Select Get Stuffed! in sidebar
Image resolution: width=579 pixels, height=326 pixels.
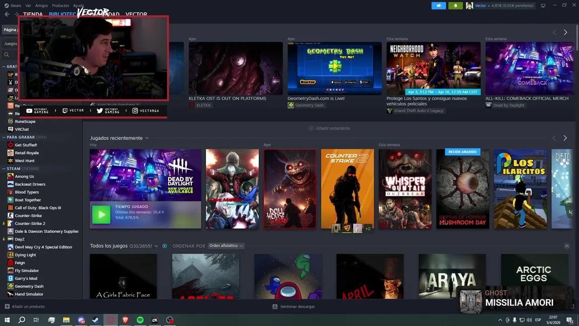[x=26, y=145]
